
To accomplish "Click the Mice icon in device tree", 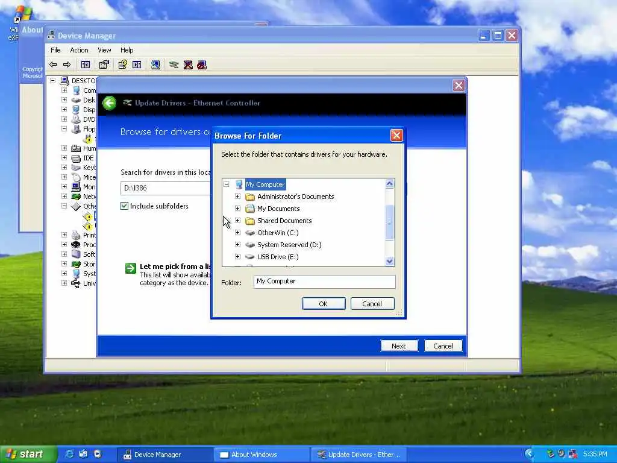I will [76, 177].
